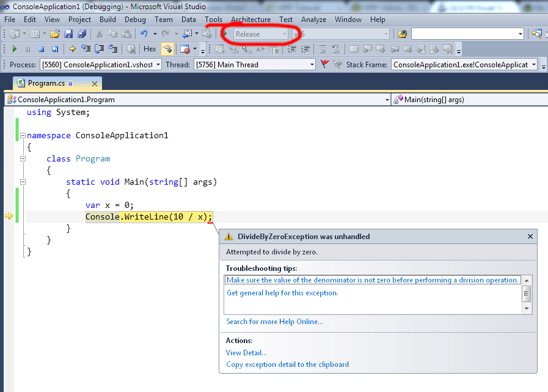Click the Break All pause icon
The height and width of the screenshot is (392, 548).
(28, 49)
